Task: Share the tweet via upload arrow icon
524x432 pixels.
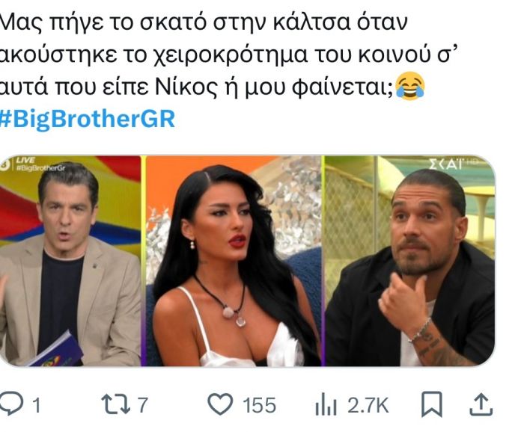Action: [481, 404]
